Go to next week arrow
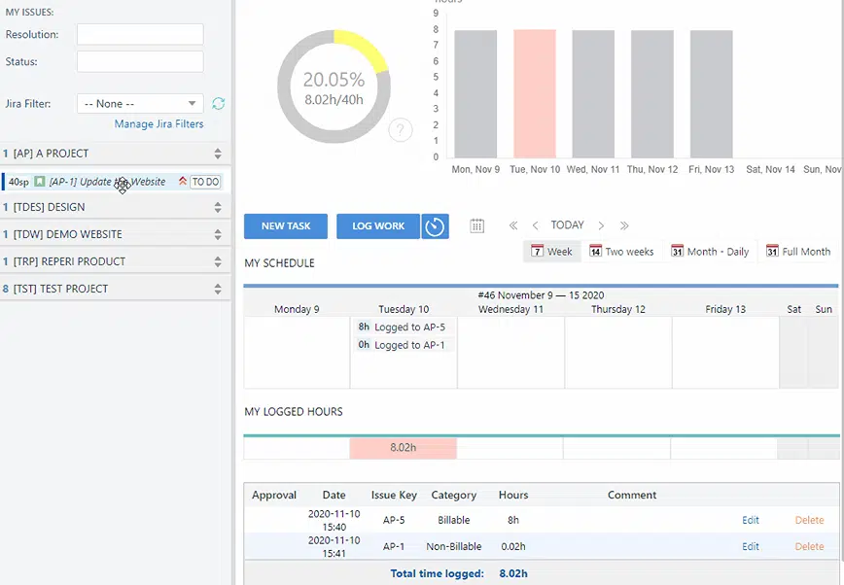 pos(601,225)
